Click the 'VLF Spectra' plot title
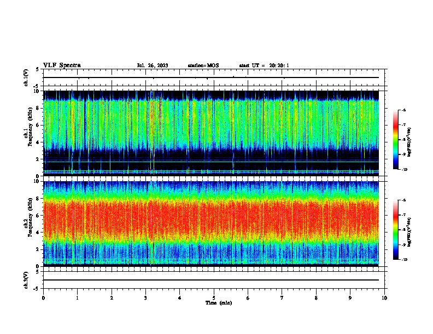 click(62, 65)
